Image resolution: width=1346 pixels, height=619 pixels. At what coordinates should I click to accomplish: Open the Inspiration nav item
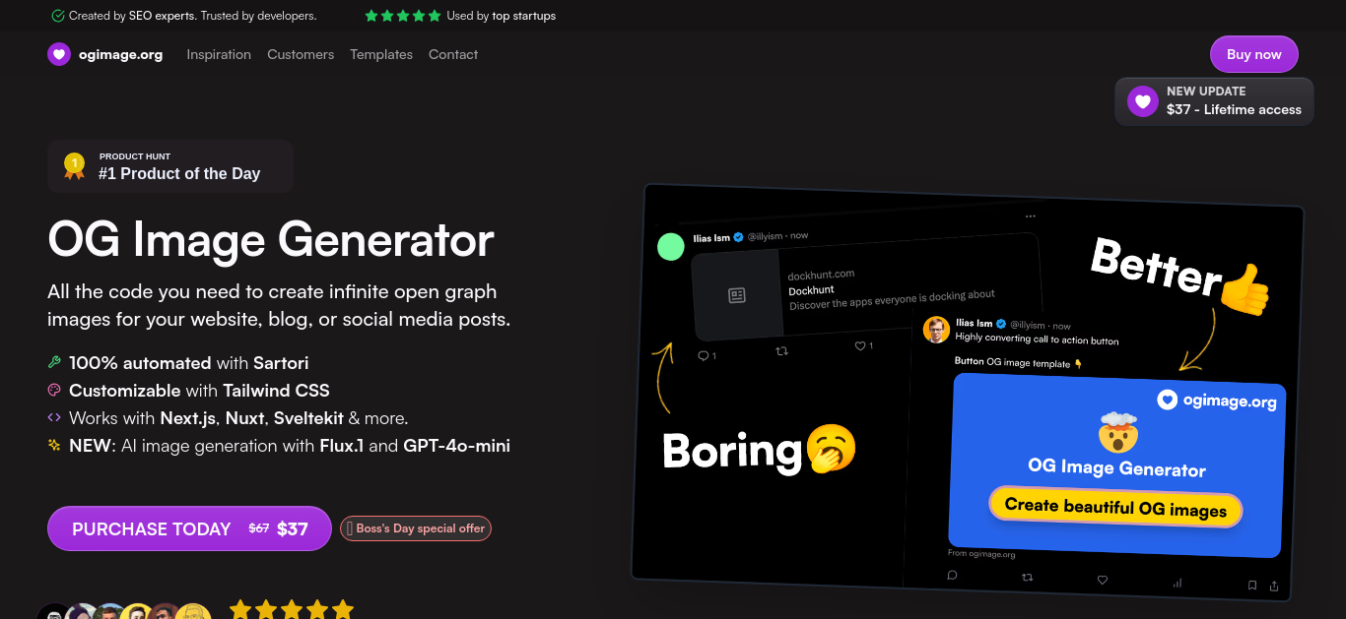point(219,54)
